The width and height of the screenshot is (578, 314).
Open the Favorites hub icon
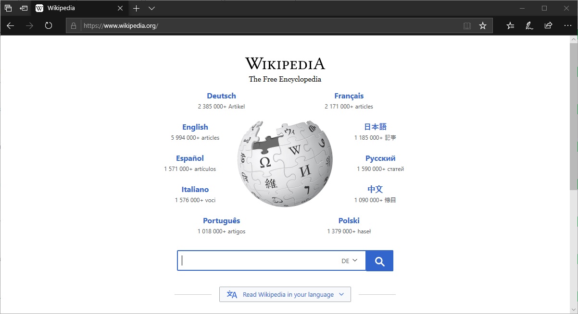[x=510, y=25]
